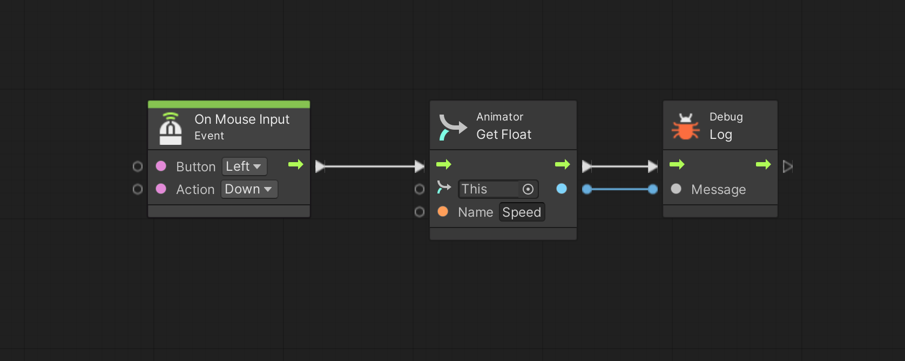
Task: Click the Get Float flow output arrow
Action: [x=563, y=164]
